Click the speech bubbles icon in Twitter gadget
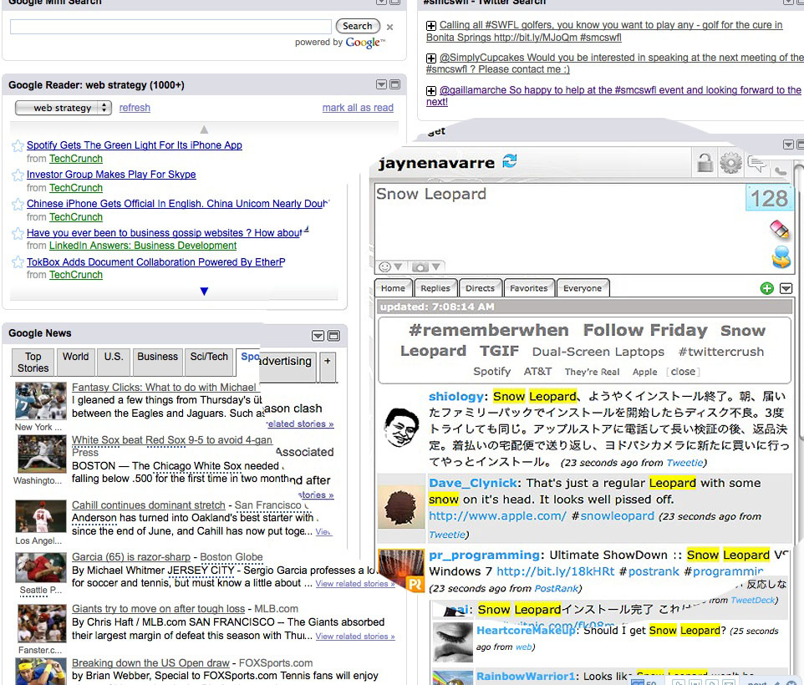This screenshot has width=804, height=685. [757, 165]
